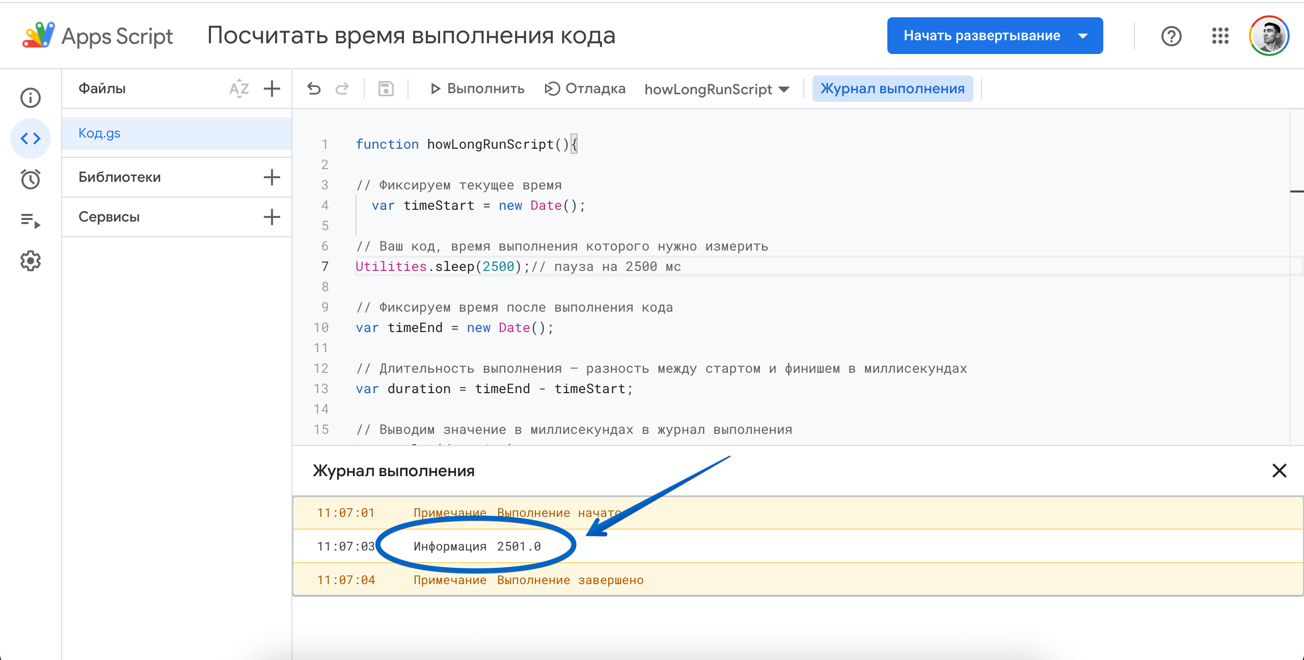Click the Utilities.sleep(2500) code line
Screen dimensions: 1304x660
518,266
